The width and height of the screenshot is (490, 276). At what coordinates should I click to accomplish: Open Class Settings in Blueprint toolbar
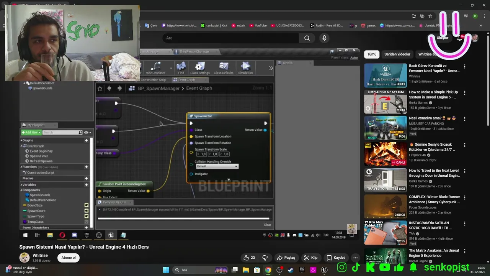tap(200, 68)
